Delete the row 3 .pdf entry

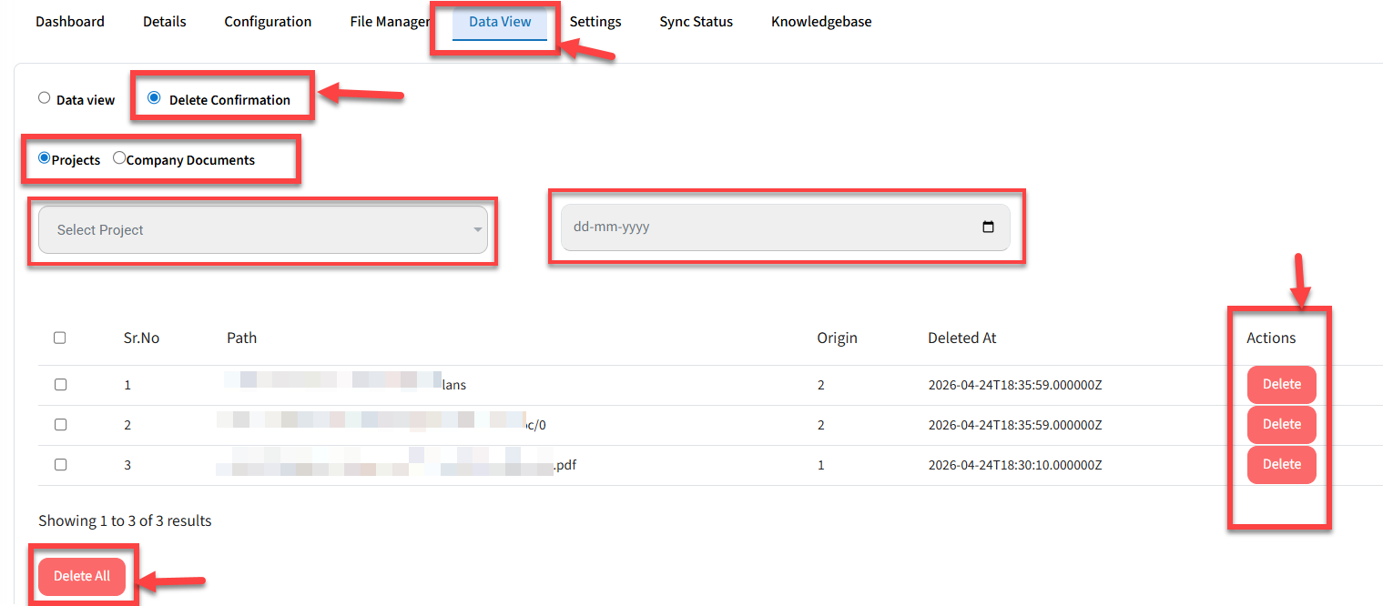coord(1281,465)
